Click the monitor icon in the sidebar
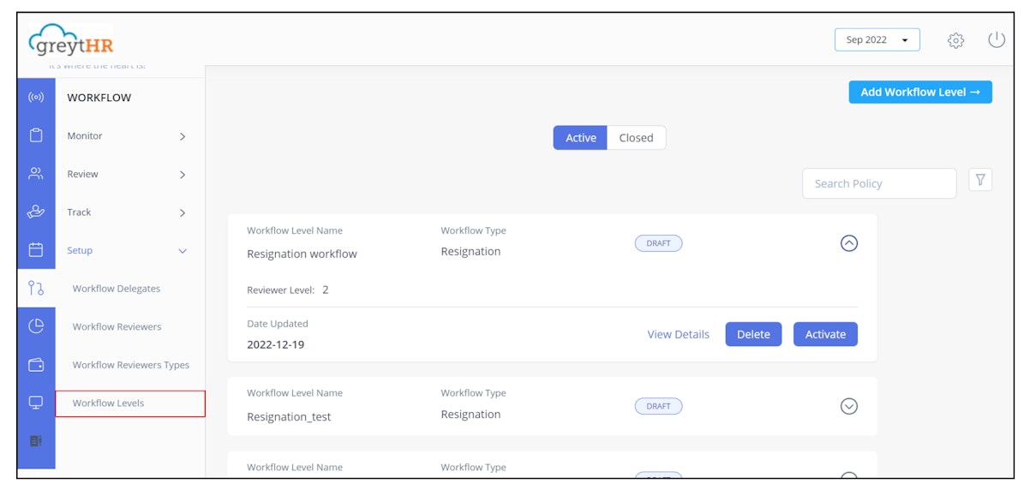 coord(34,403)
